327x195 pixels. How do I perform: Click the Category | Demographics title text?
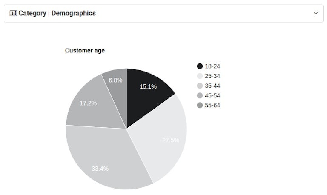click(x=57, y=13)
